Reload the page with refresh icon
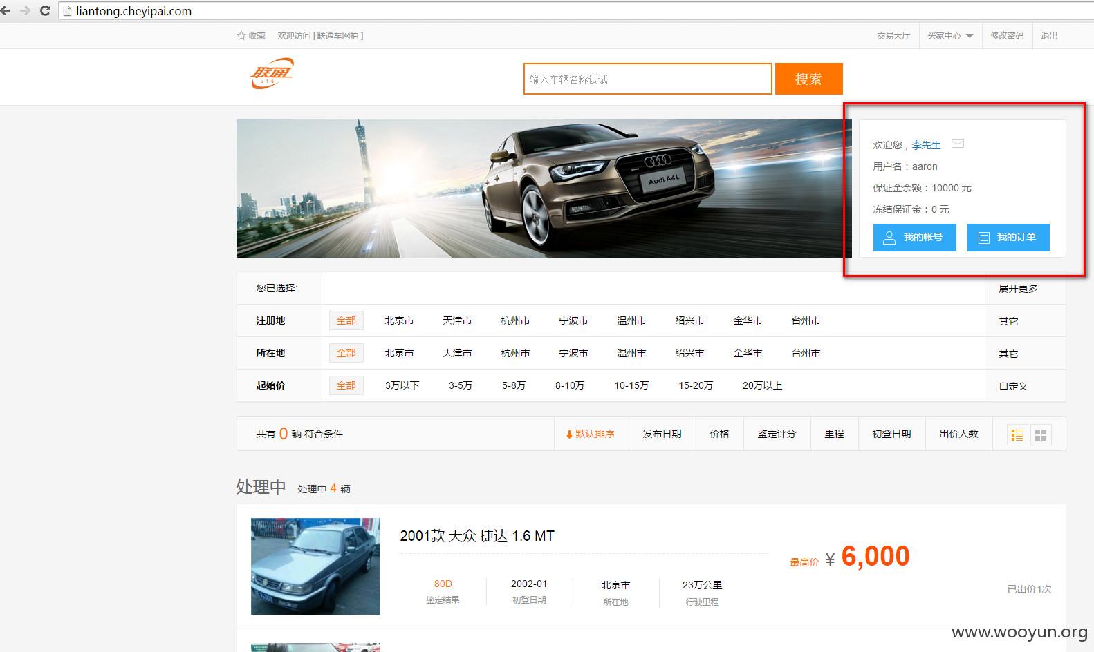This screenshot has width=1094, height=652. click(45, 11)
